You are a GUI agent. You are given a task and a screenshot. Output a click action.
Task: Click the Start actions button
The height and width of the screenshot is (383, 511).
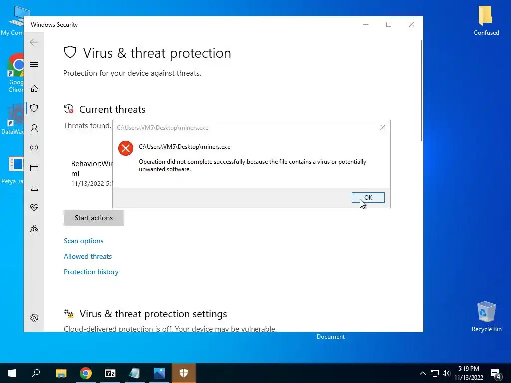[x=93, y=218]
